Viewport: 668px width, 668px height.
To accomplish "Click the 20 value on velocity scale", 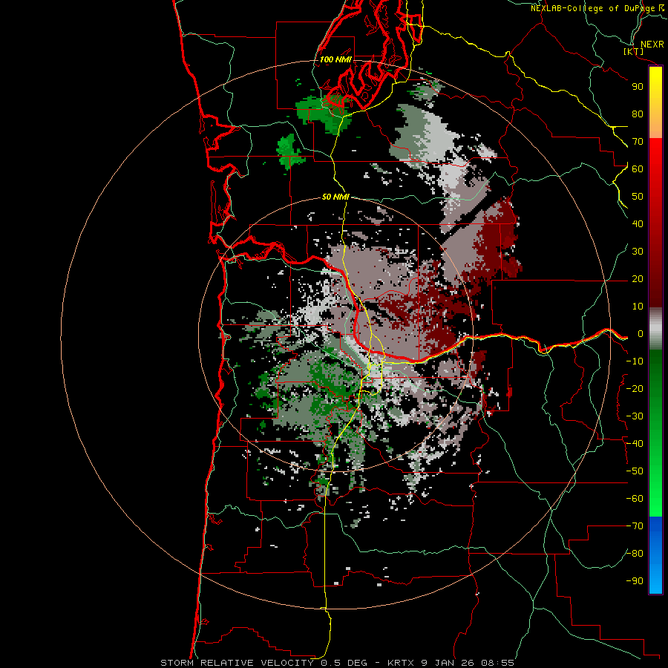I will (638, 278).
